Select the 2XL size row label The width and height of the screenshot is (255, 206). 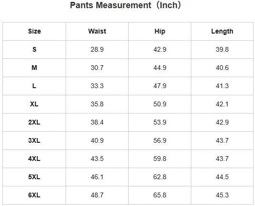coord(34,122)
